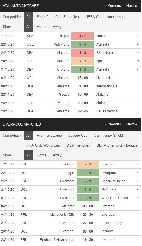Image resolution: width=142 pixels, height=246 pixels.
Task: Open the 4-1 score of Napoli game
Action: pos(83,36)
